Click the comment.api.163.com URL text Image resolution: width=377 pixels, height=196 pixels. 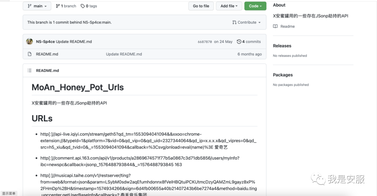(140, 161)
